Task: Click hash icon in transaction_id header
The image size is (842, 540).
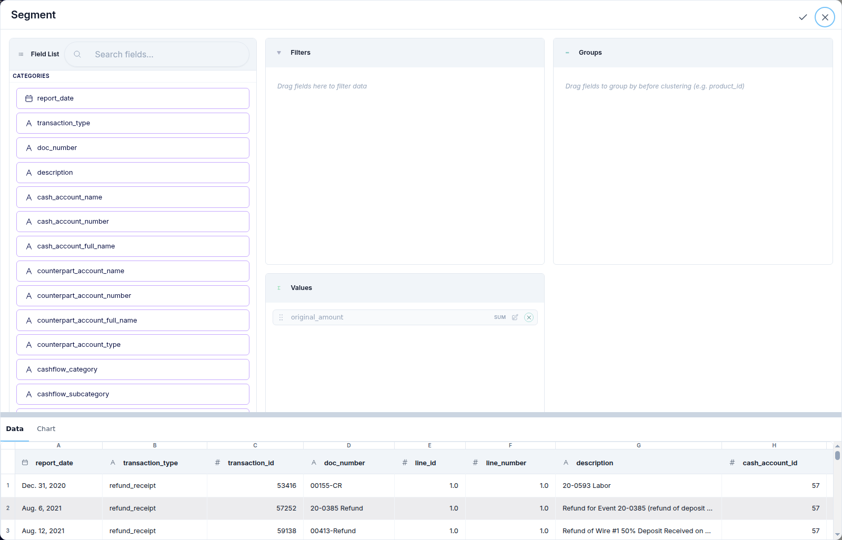Action: 217,463
